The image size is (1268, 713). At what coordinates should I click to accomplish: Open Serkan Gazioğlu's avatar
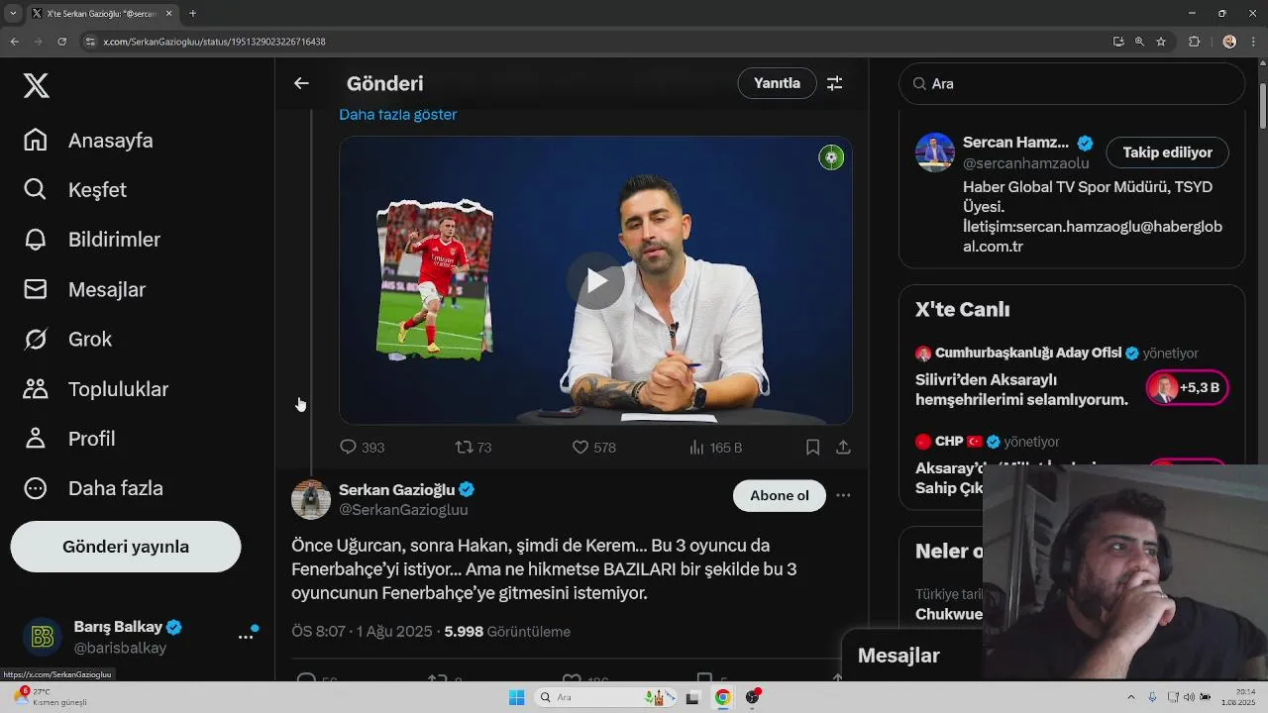(311, 500)
